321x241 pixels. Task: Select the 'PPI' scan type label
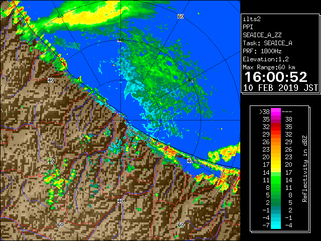(248, 27)
